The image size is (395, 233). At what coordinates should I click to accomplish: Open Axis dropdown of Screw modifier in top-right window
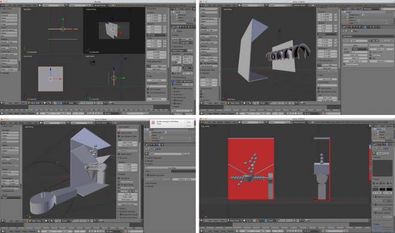click(360, 49)
